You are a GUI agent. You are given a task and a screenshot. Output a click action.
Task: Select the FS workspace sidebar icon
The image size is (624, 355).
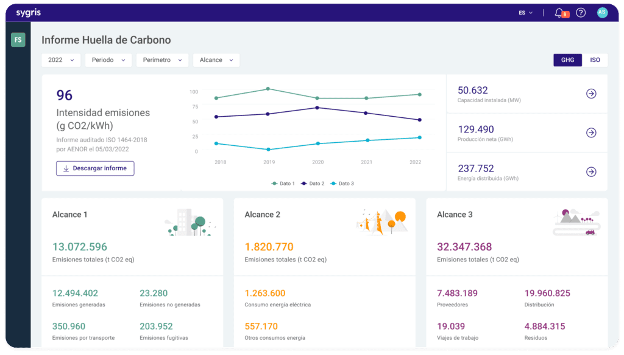[18, 40]
